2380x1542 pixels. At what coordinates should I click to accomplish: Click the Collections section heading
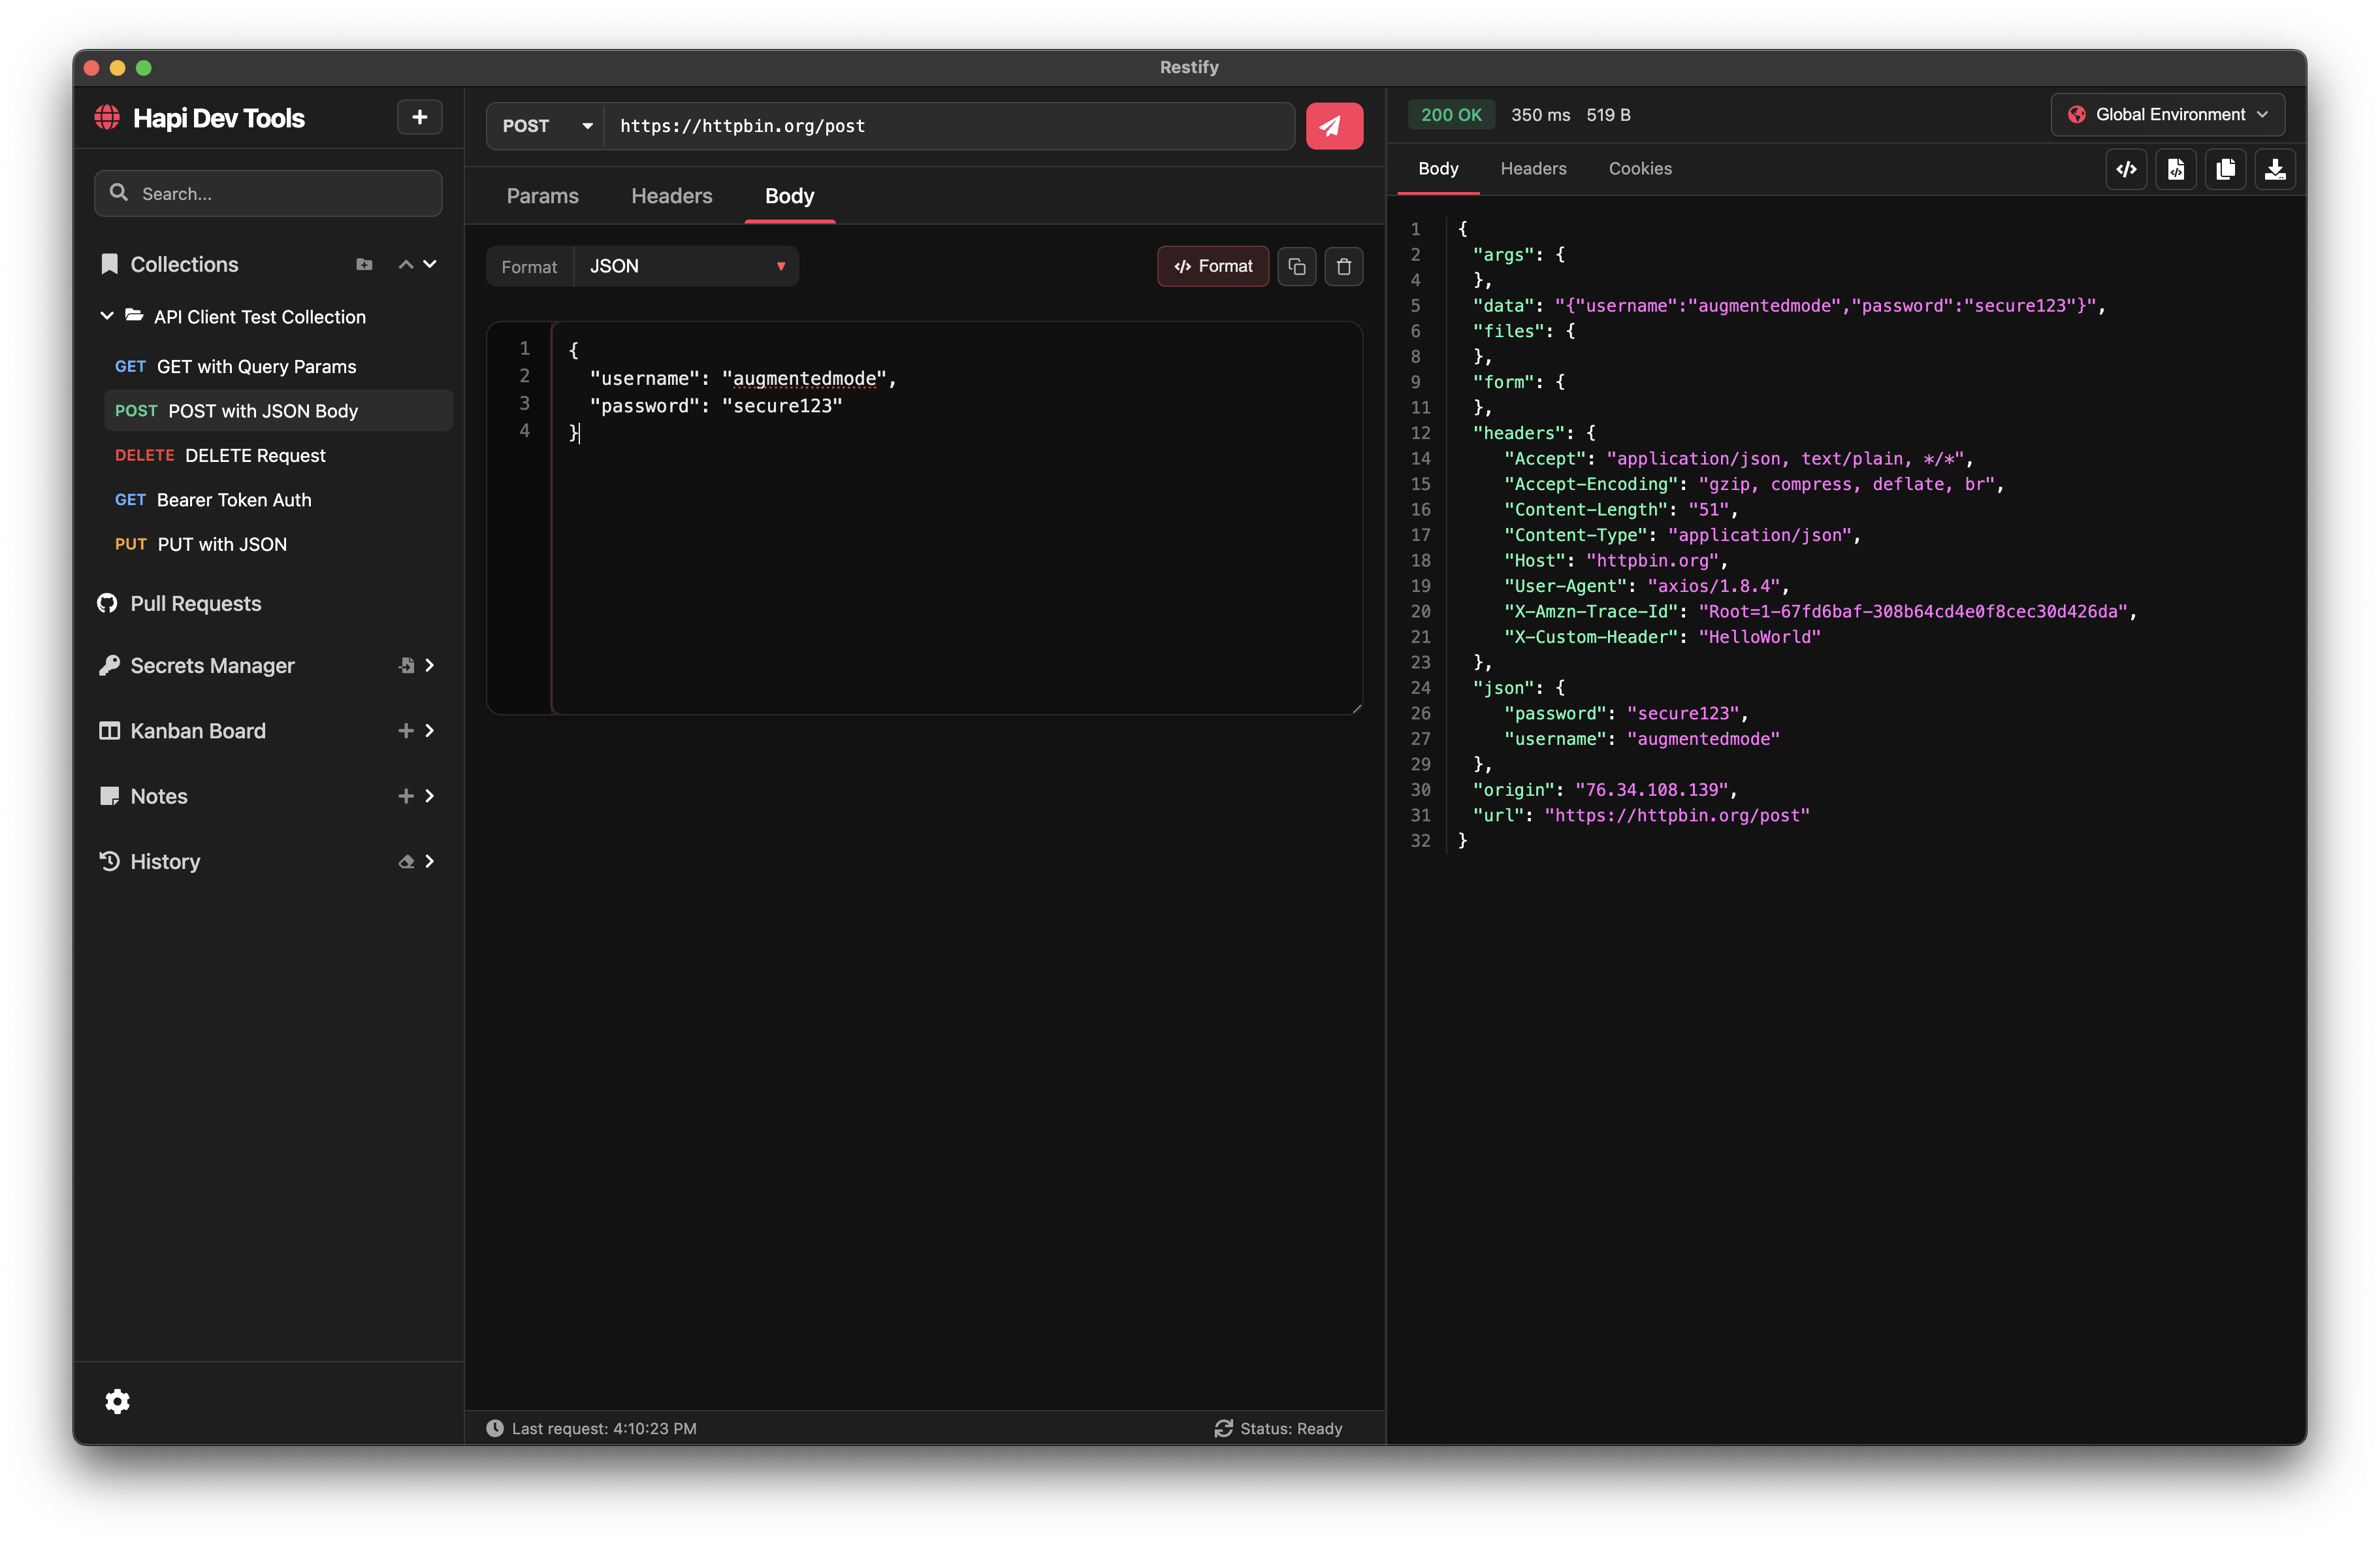click(184, 264)
